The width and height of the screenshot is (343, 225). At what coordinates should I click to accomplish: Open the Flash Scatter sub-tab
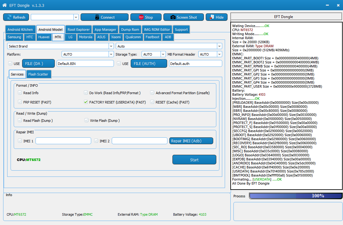pyautogui.click(x=38, y=74)
